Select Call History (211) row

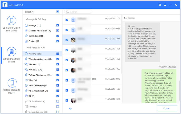[42, 36]
